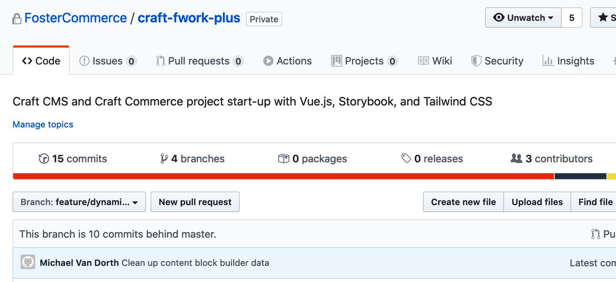The width and height of the screenshot is (616, 282).
Task: Open the 0 packages link
Action: 313,159
